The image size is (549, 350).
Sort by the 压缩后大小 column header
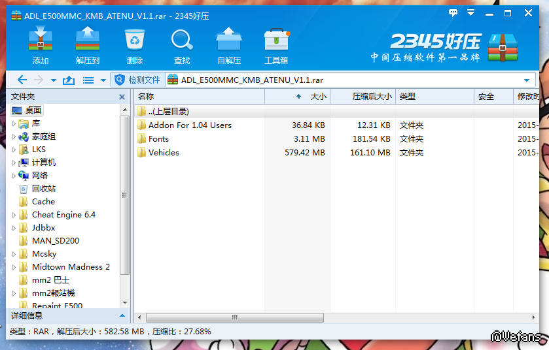click(x=363, y=97)
